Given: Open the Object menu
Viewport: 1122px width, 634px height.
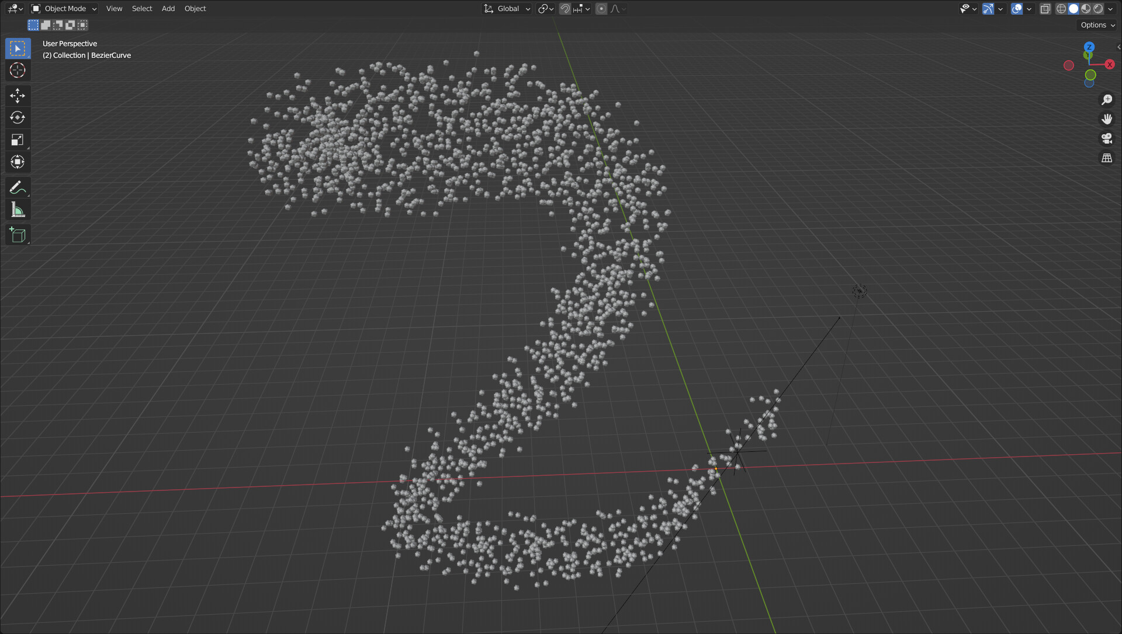Looking at the screenshot, I should [x=195, y=8].
